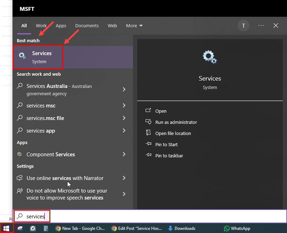Open the three-dot options menu

pos(261,25)
